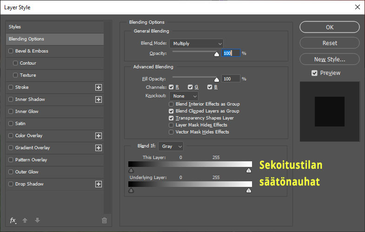Click the styles list vertical scrollbar
This screenshot has height=232, width=365.
107,118
